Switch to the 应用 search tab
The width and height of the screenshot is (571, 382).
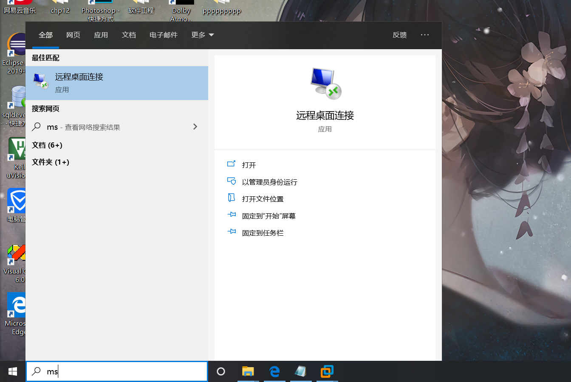[101, 35]
